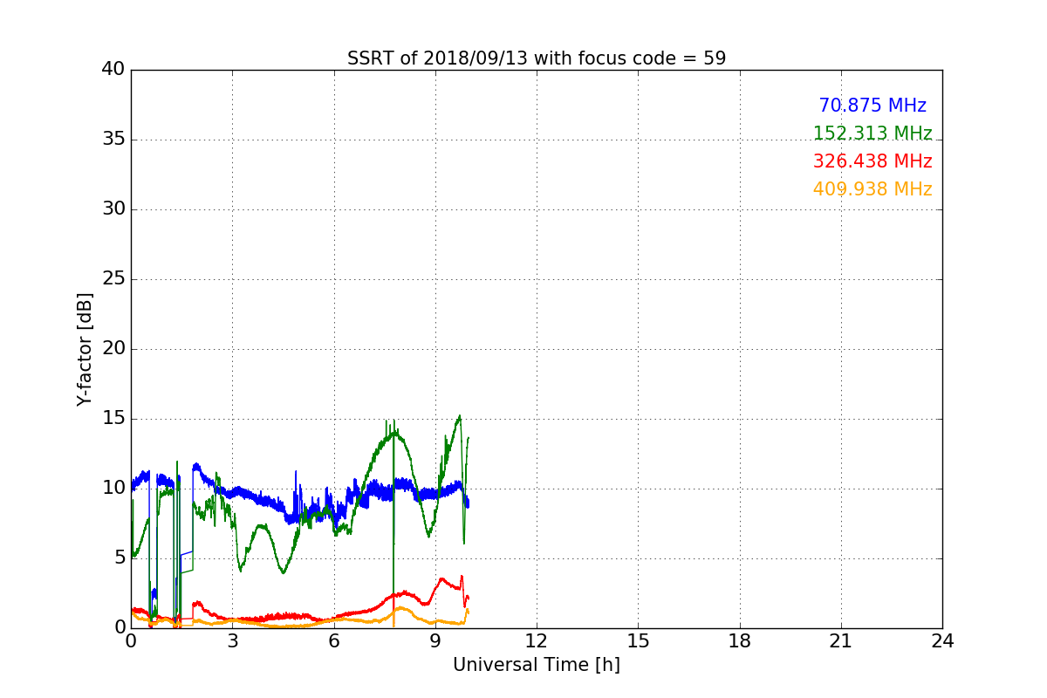This screenshot has width=1047, height=698.
Task: Select the 409.938 MHz legend label
Action: [872, 189]
